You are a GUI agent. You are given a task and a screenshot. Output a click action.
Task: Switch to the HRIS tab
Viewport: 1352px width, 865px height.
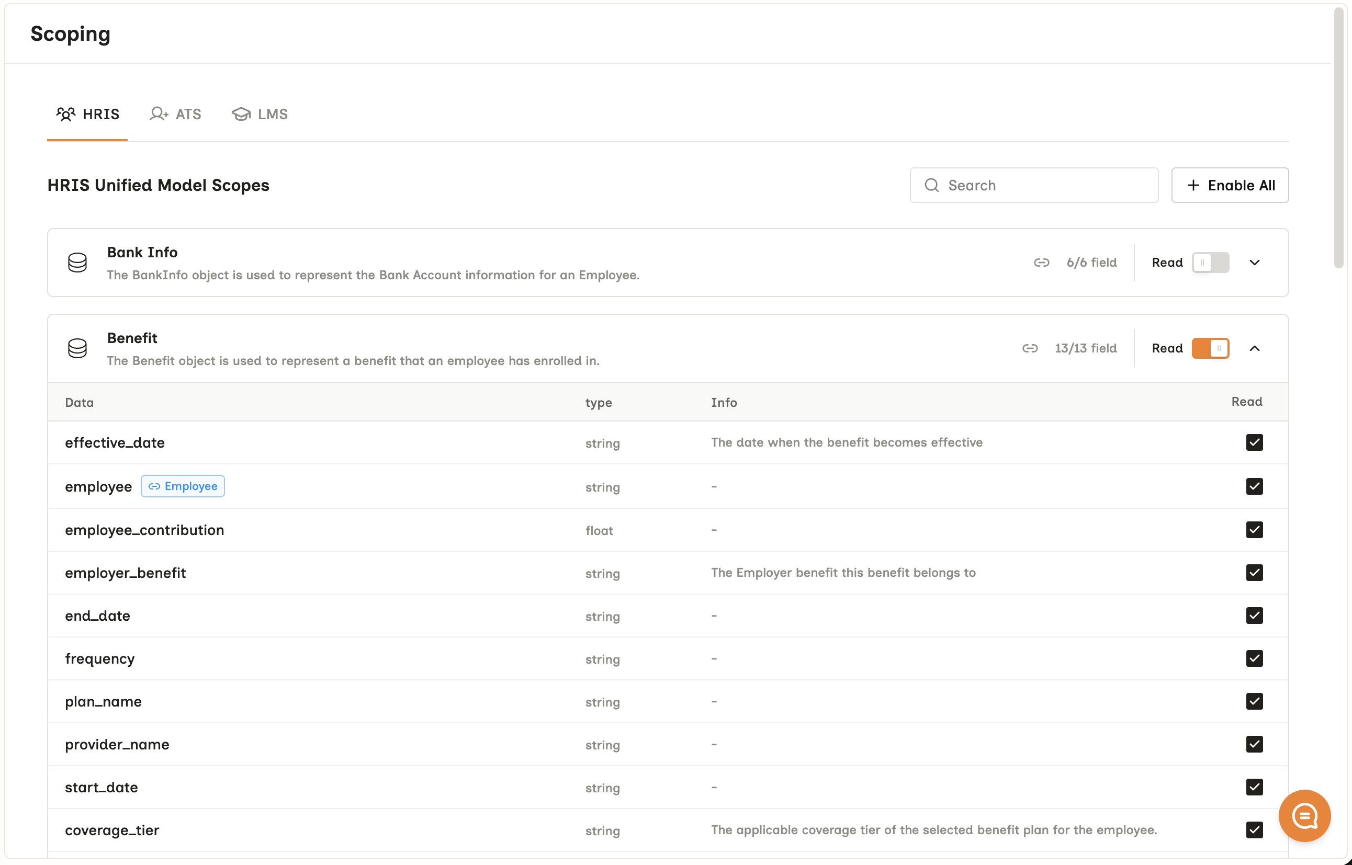[x=88, y=115]
